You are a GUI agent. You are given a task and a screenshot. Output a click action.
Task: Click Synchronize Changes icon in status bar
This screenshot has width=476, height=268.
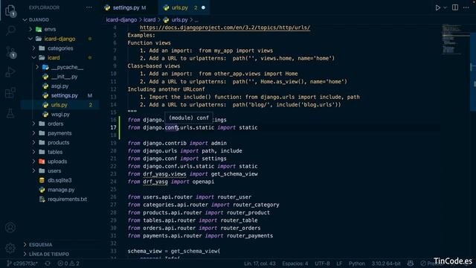coord(48,264)
